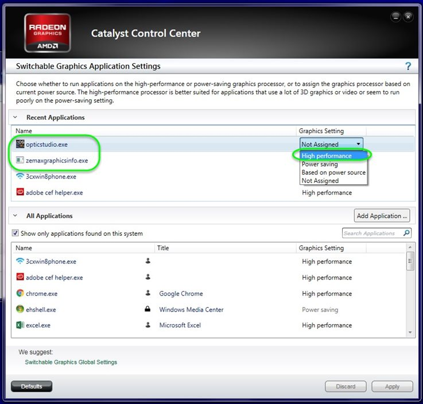Select opticstudio.exe in Recent Applications
Image resolution: width=423 pixels, height=404 pixels.
(x=46, y=144)
